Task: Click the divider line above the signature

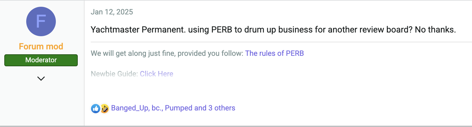Action: tap(281, 42)
